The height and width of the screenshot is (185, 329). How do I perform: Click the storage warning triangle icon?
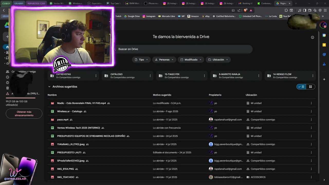coord(7,94)
